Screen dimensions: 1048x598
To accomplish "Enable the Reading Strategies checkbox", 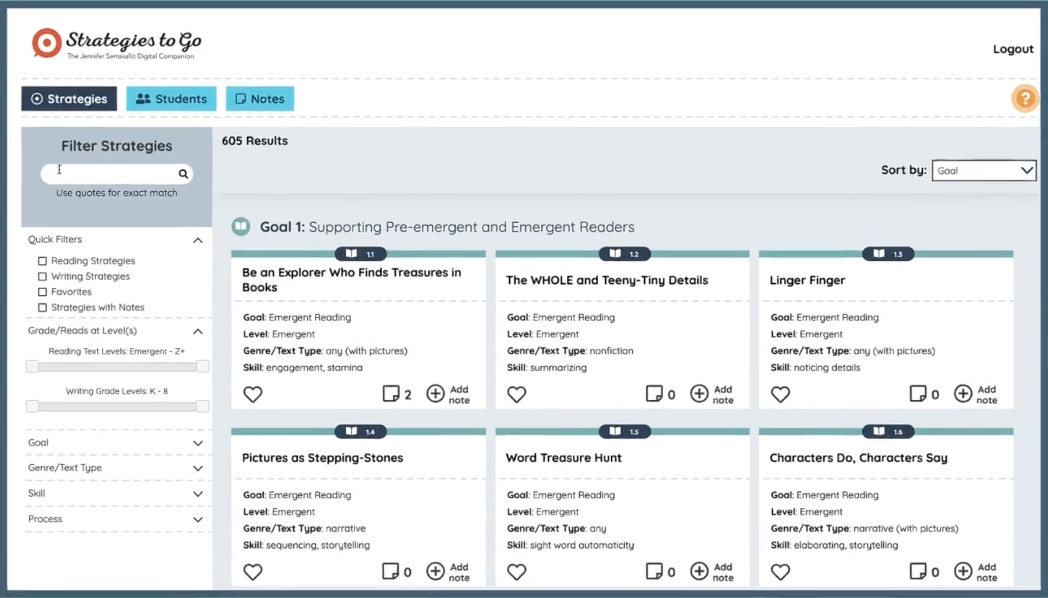I will pos(42,261).
